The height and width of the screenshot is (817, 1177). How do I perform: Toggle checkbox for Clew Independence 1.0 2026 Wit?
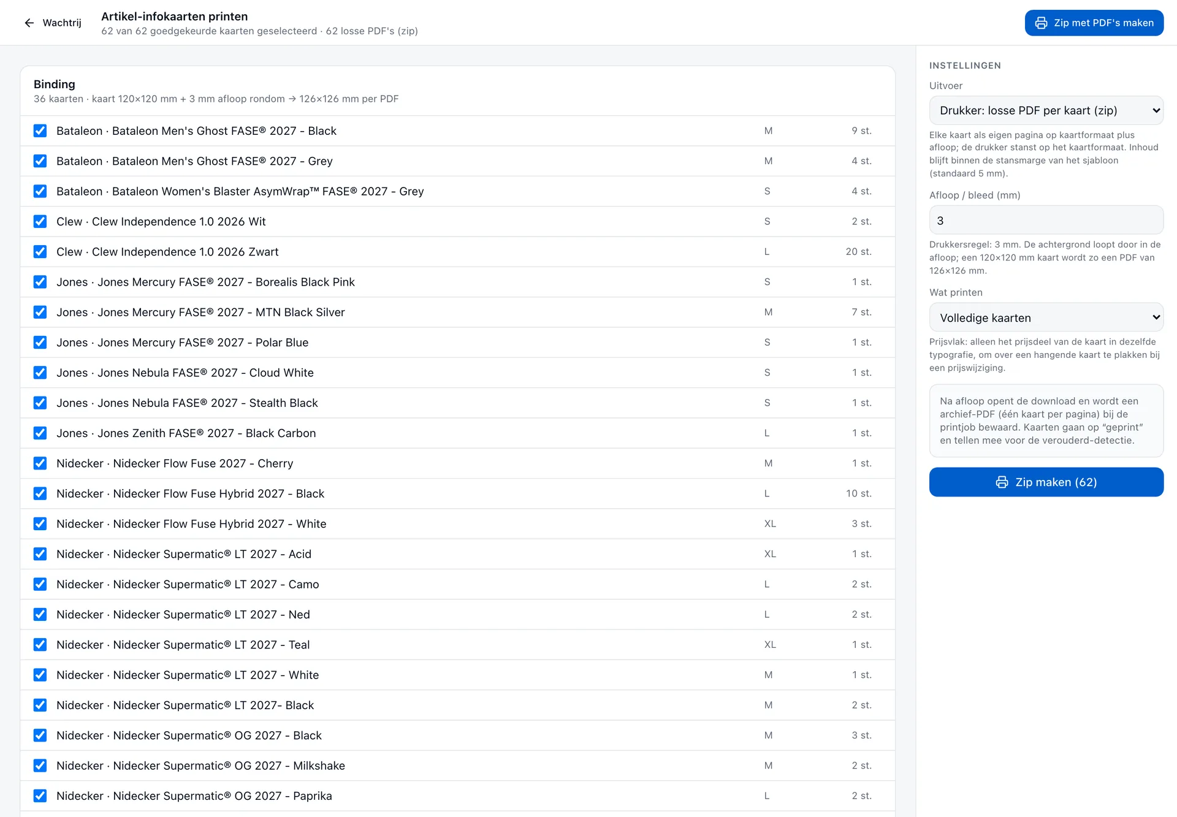click(40, 221)
